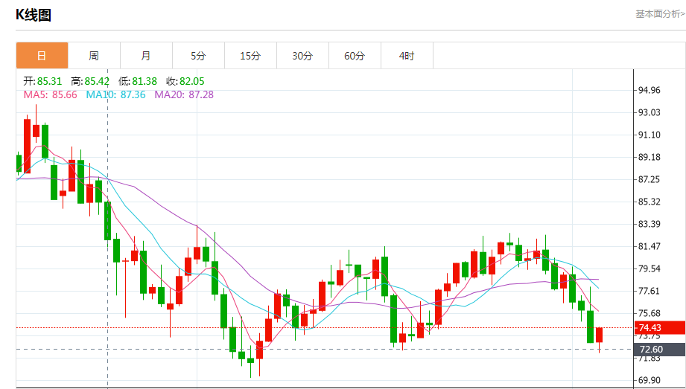686x389 pixels.
Task: Open the 基本面分析 link
Action: coord(659,13)
